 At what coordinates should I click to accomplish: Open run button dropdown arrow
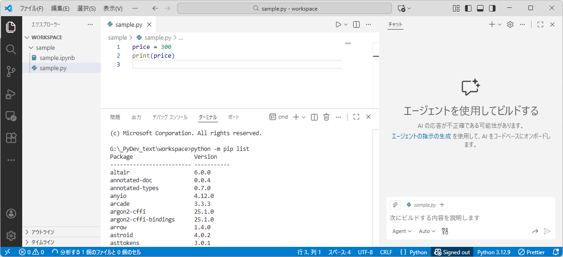(346, 24)
